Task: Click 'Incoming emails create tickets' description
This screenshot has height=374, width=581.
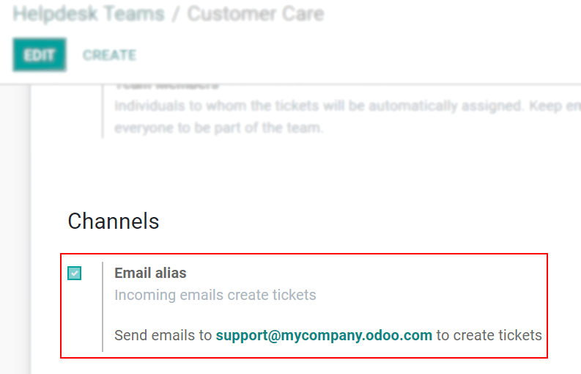Action: click(x=215, y=295)
